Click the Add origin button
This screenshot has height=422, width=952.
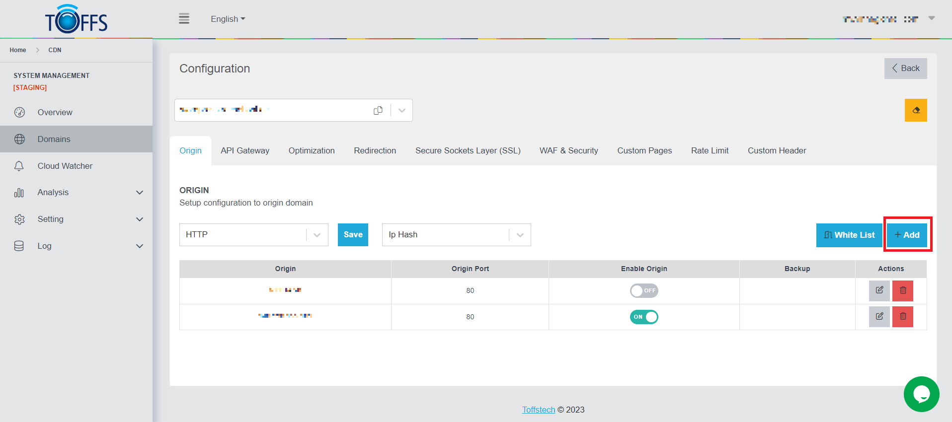(x=907, y=235)
